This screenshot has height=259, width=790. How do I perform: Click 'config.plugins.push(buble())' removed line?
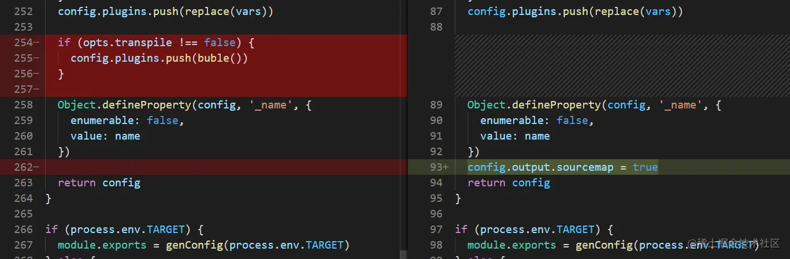tap(159, 58)
